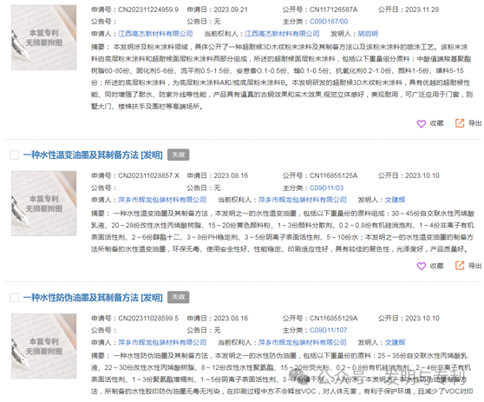Favorite the 水性温变油墨 patent with its heart icon
This screenshot has width=484, height=402.
point(422,266)
